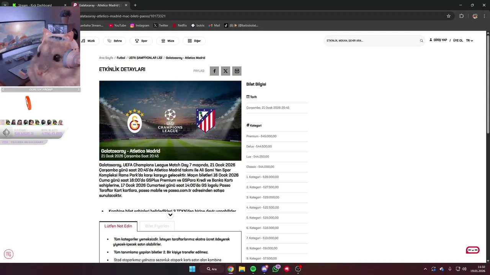490x275 pixels.
Task: Open Chrome extensions puzzle icon
Action: pyautogui.click(x=461, y=16)
